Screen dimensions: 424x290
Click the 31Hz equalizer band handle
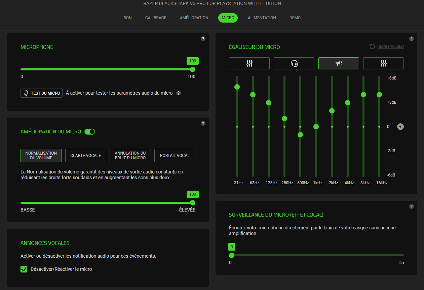click(237, 87)
